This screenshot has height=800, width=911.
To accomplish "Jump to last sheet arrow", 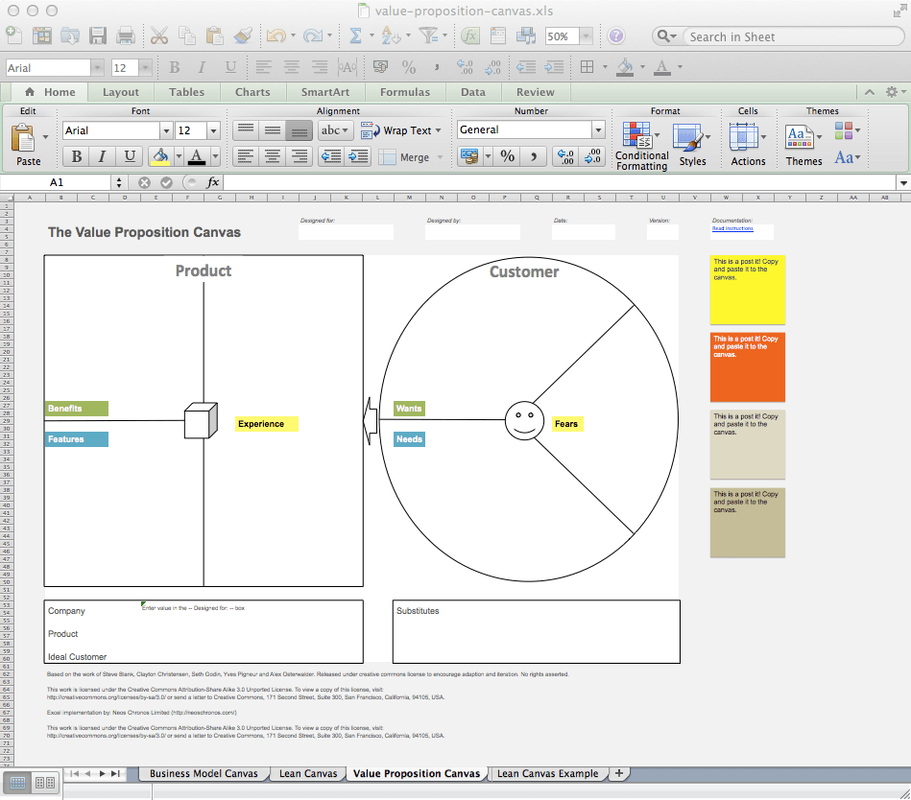I will pos(115,773).
